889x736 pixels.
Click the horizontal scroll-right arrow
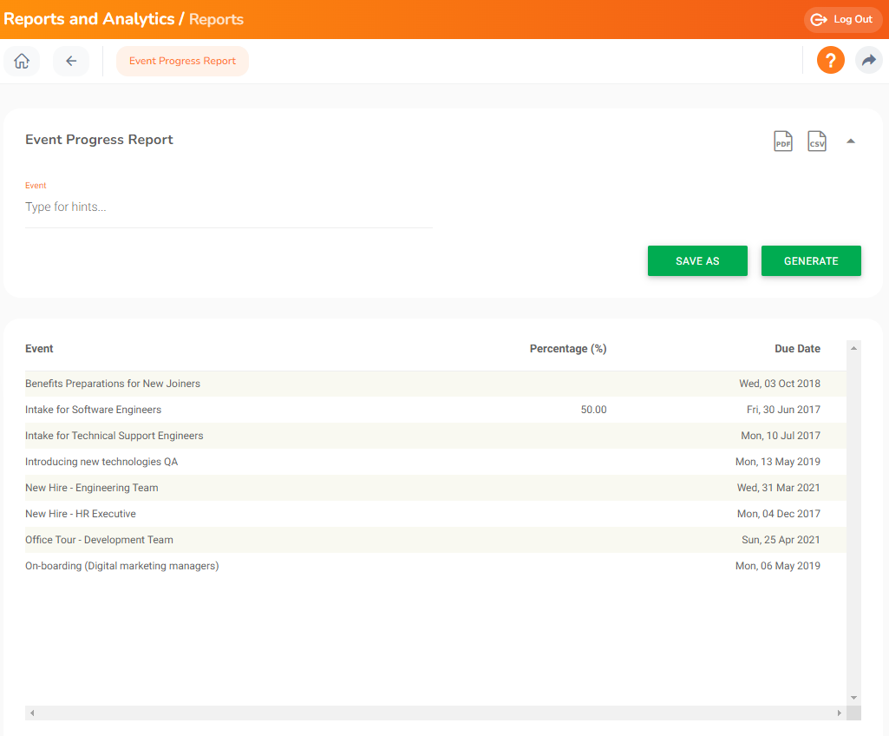click(x=839, y=713)
